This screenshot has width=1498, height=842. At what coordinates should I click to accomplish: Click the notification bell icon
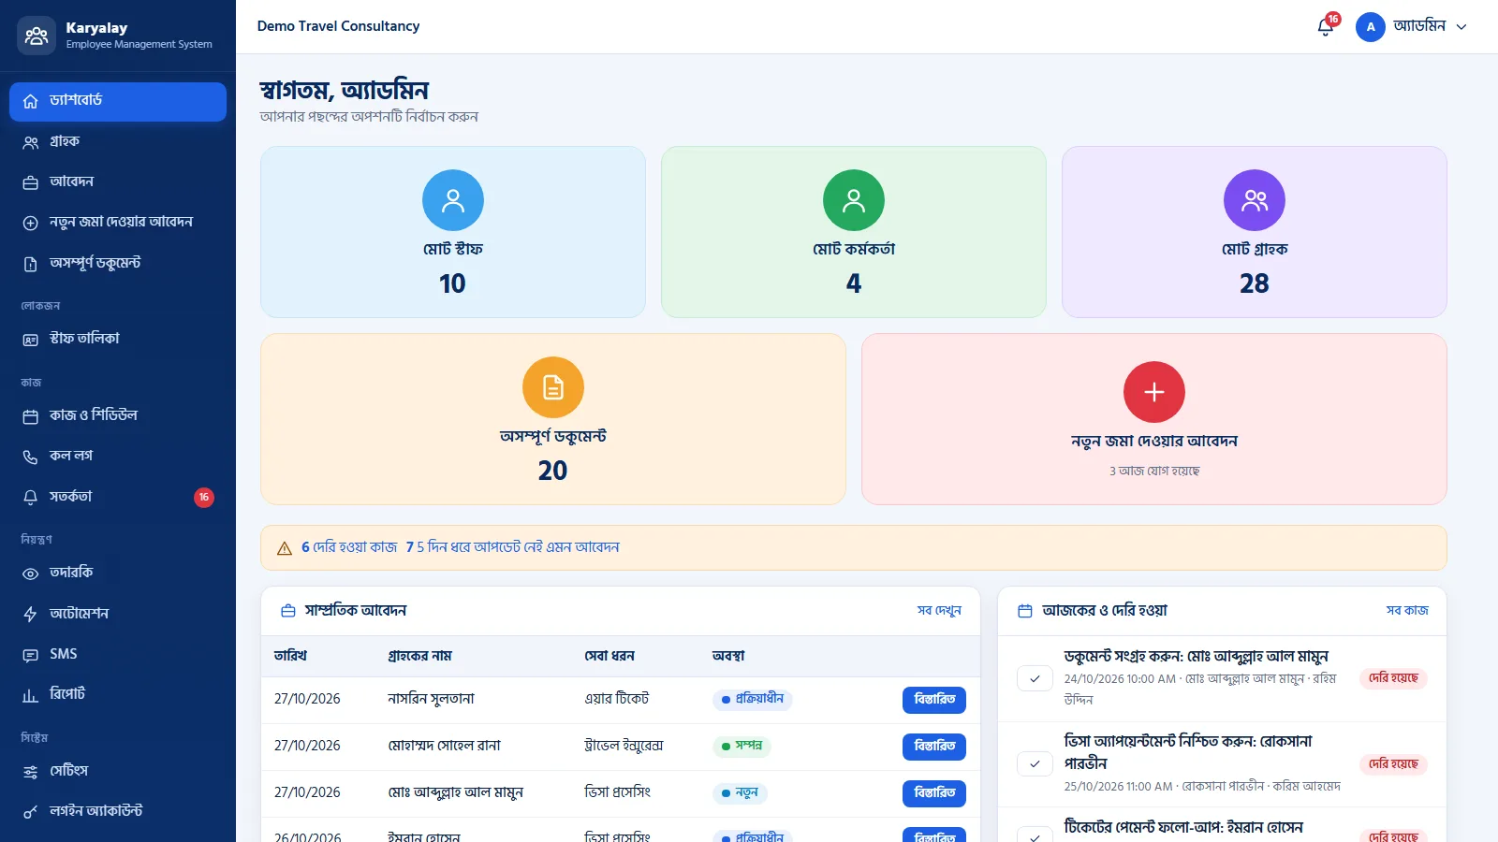[1325, 27]
